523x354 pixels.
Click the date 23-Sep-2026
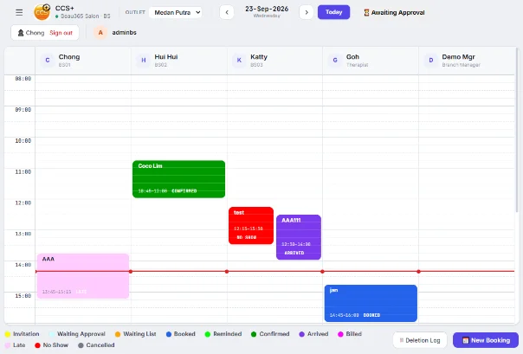click(267, 9)
